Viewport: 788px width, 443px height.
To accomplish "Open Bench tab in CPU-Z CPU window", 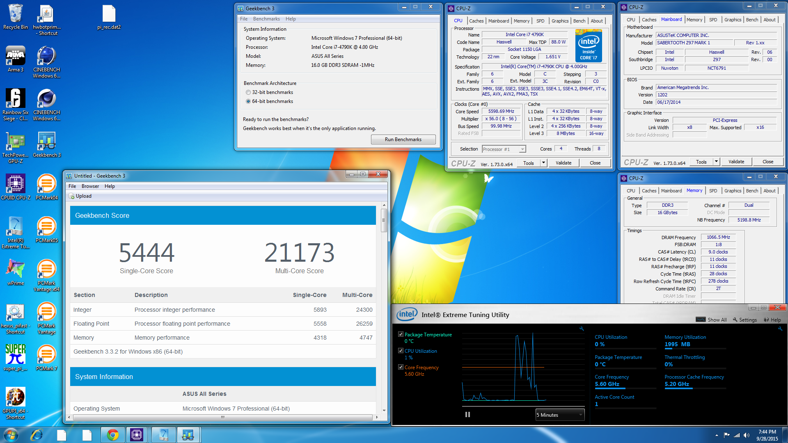I will (x=579, y=21).
